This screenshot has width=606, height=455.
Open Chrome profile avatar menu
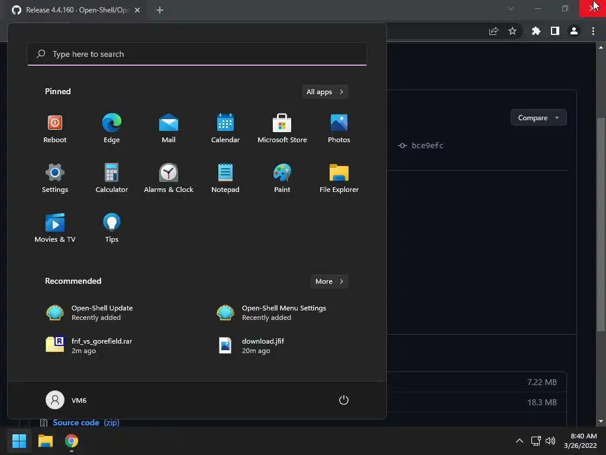(574, 31)
